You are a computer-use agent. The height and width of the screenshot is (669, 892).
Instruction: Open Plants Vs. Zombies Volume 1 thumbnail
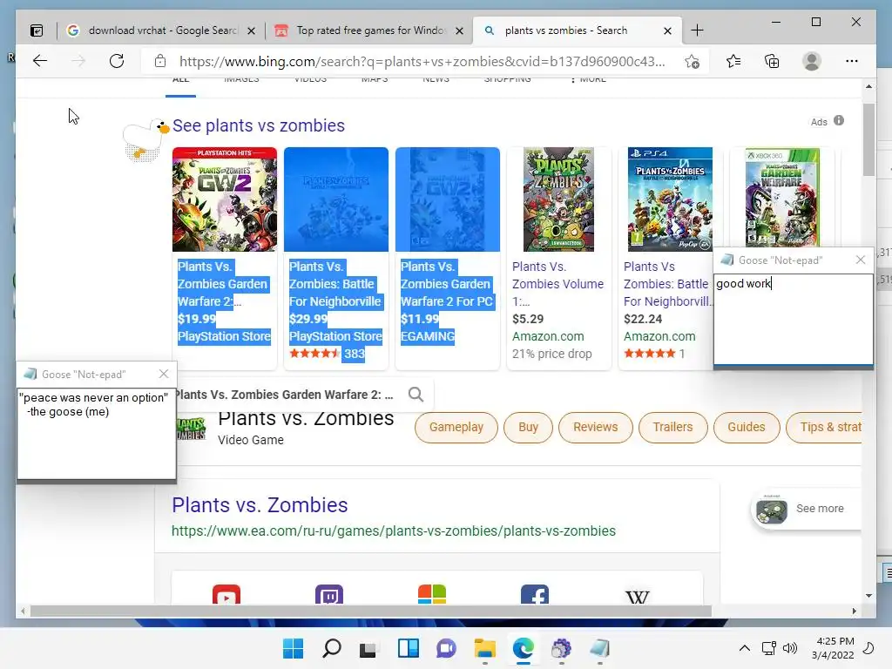coord(558,199)
